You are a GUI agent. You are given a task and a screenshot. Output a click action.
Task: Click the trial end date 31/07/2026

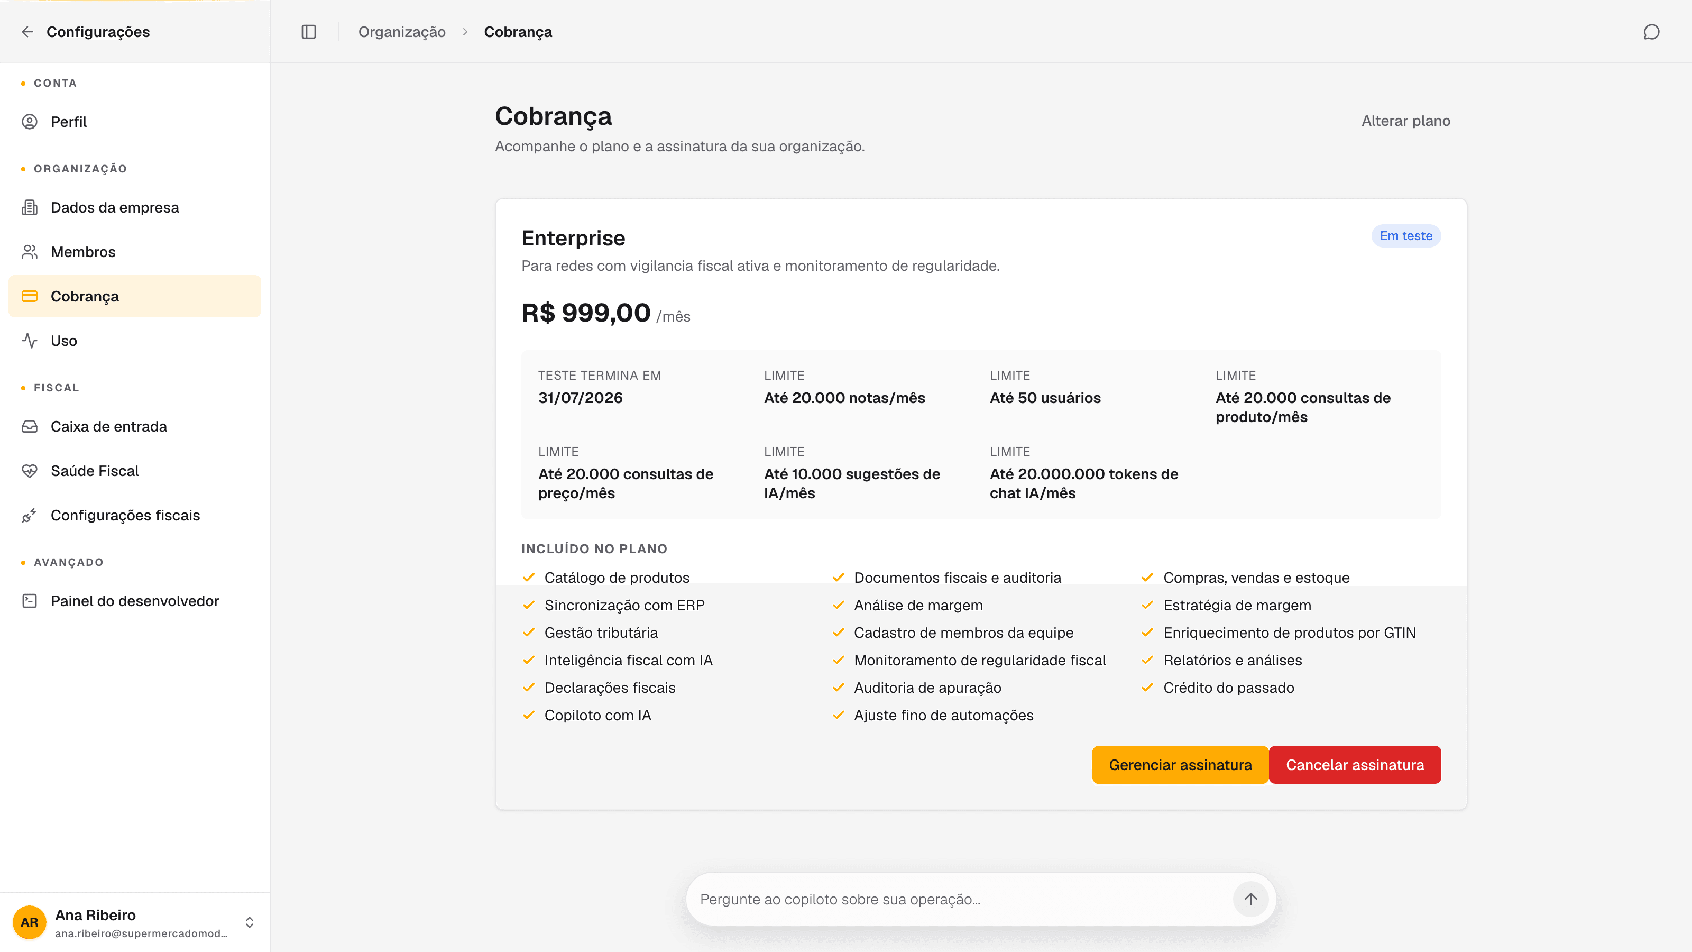tap(581, 398)
